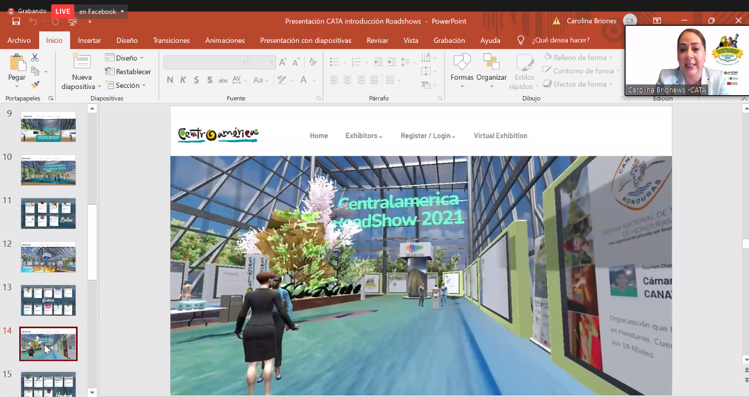Viewport: 749px width, 397px height.
Task: Expand the Sección dropdown
Action: (126, 85)
